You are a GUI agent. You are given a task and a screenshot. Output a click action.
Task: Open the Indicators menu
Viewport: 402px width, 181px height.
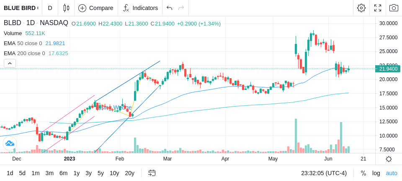pos(140,8)
